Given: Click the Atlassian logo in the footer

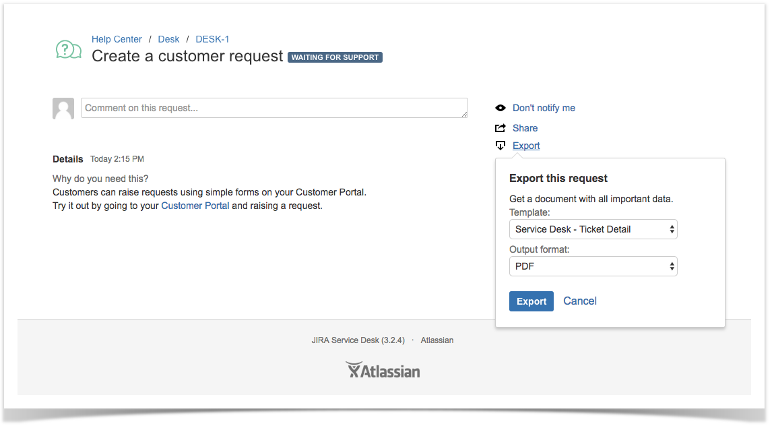Looking at the screenshot, I should click(x=383, y=370).
